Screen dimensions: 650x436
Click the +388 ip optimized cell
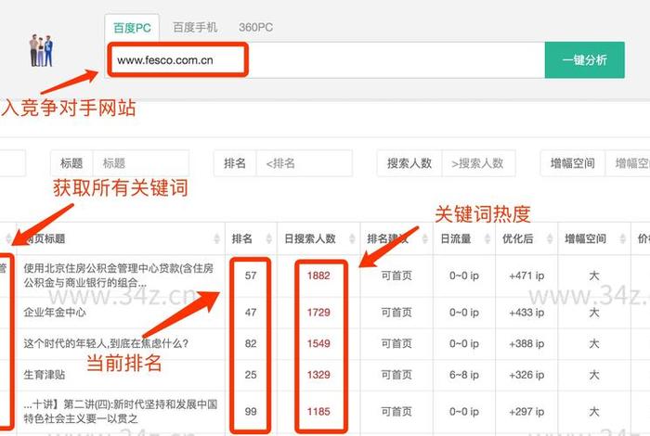click(526, 343)
